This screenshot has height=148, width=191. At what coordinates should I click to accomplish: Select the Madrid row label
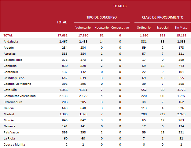point(9,114)
